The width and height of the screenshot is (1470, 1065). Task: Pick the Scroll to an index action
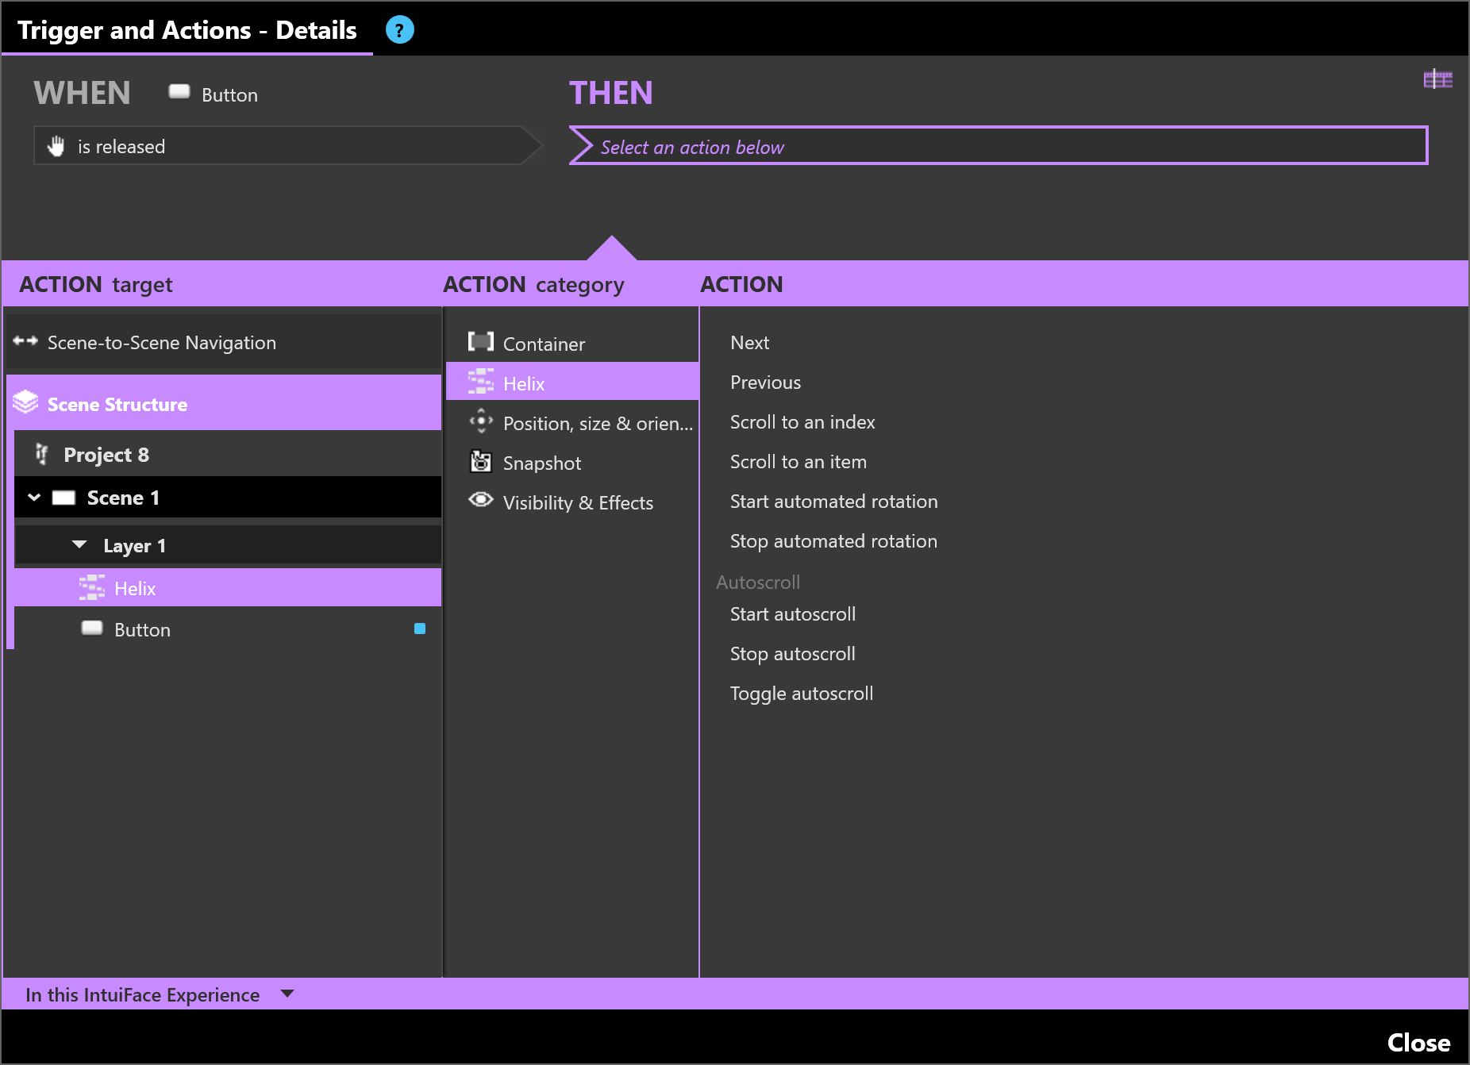tap(802, 422)
